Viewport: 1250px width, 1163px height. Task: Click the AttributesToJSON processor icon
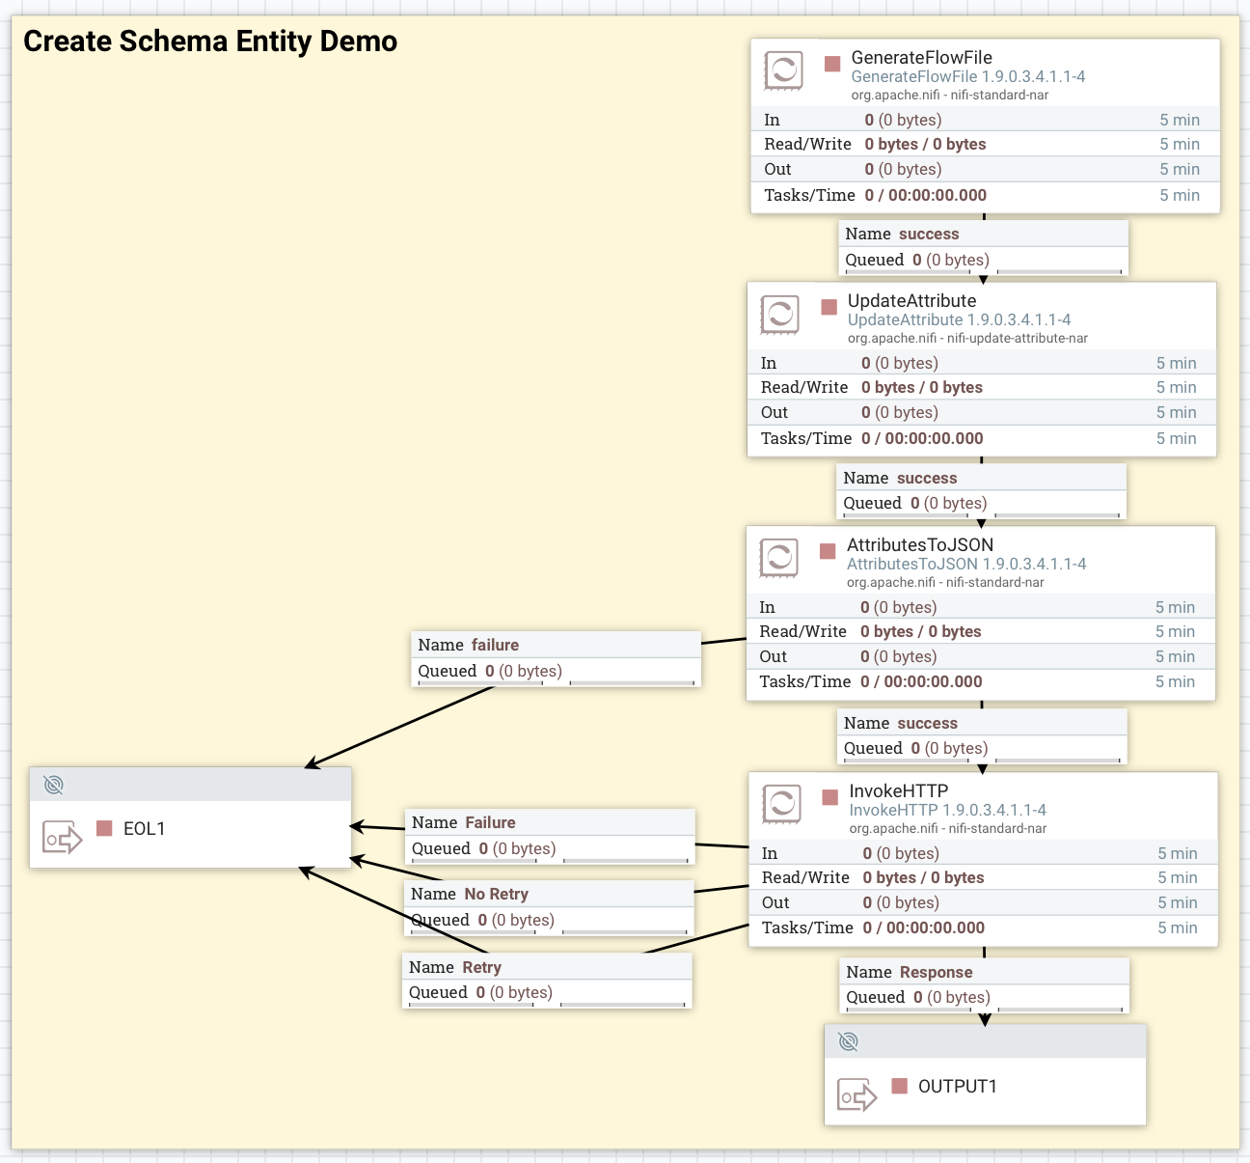coord(781,558)
